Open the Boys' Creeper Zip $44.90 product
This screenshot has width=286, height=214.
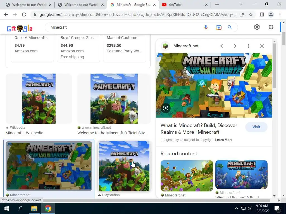[x=78, y=48]
